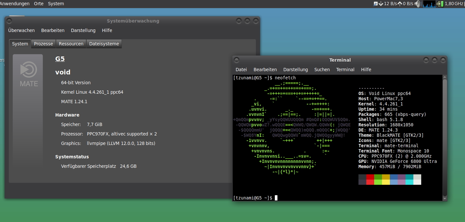Screen dimensions: 465x222
Task: Click the 'Host: PowerMac7,3' line
Action: tap(381, 99)
